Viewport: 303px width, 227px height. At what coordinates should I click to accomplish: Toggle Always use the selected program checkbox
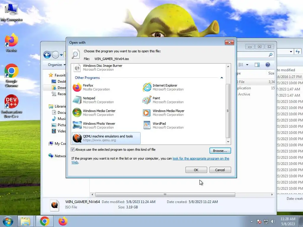pos(73,149)
